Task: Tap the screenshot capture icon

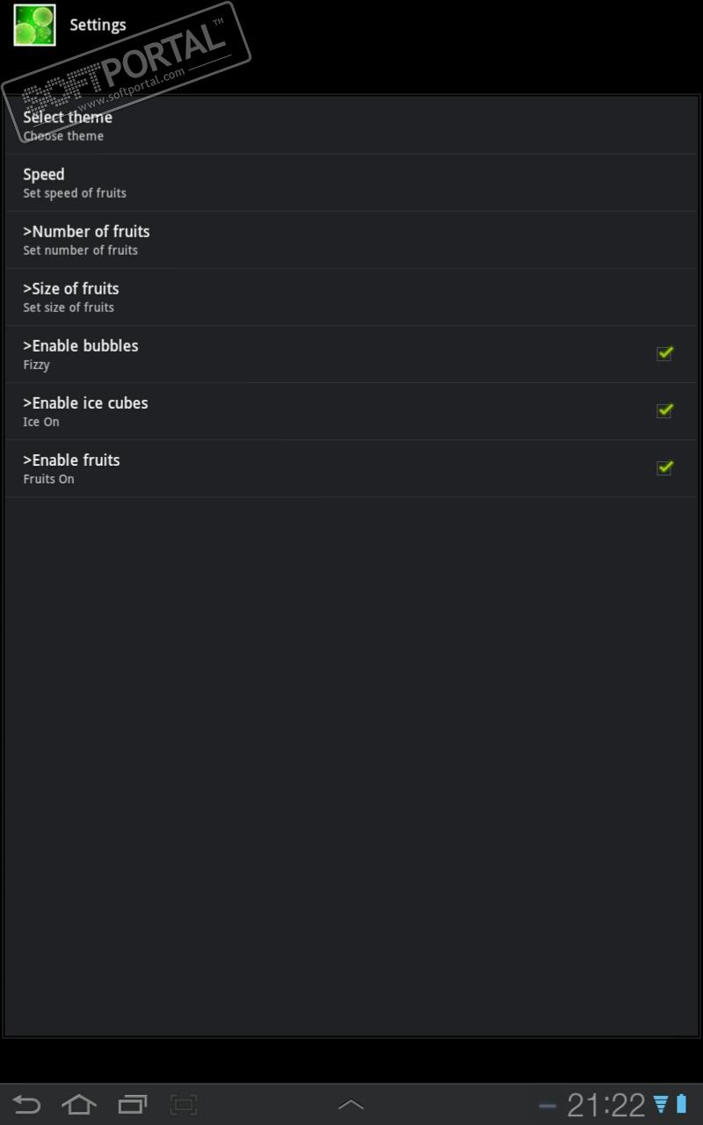Action: point(184,1105)
